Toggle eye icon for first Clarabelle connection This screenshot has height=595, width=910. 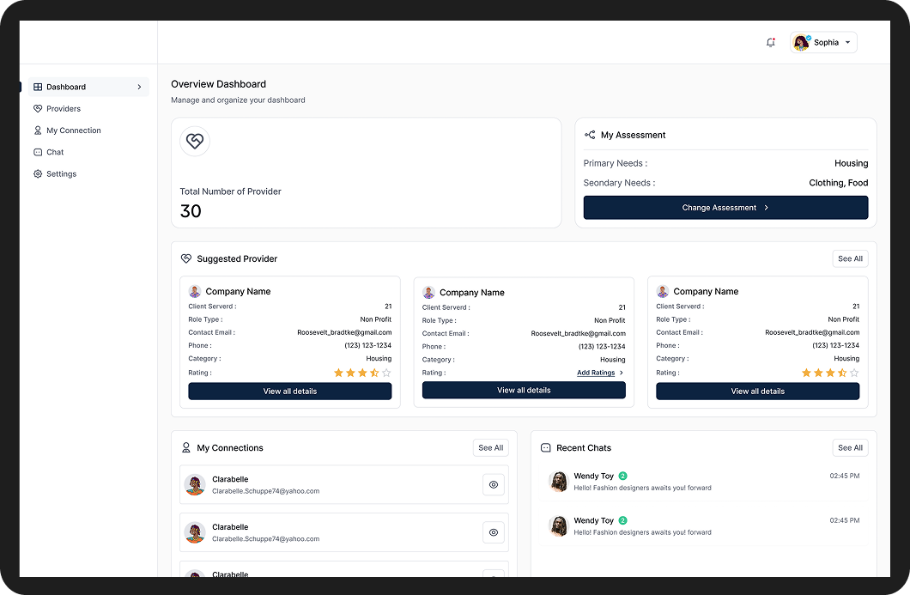pyautogui.click(x=494, y=485)
